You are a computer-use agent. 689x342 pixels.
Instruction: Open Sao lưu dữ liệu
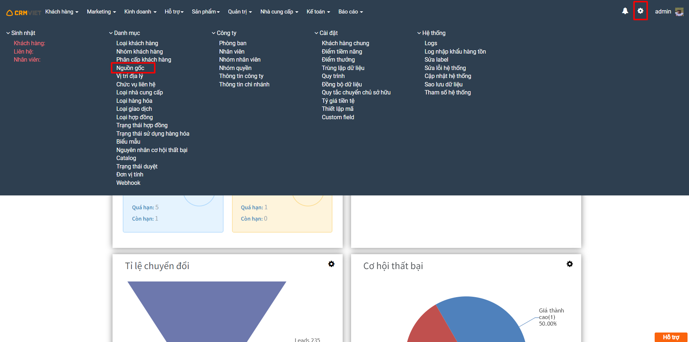coord(444,85)
